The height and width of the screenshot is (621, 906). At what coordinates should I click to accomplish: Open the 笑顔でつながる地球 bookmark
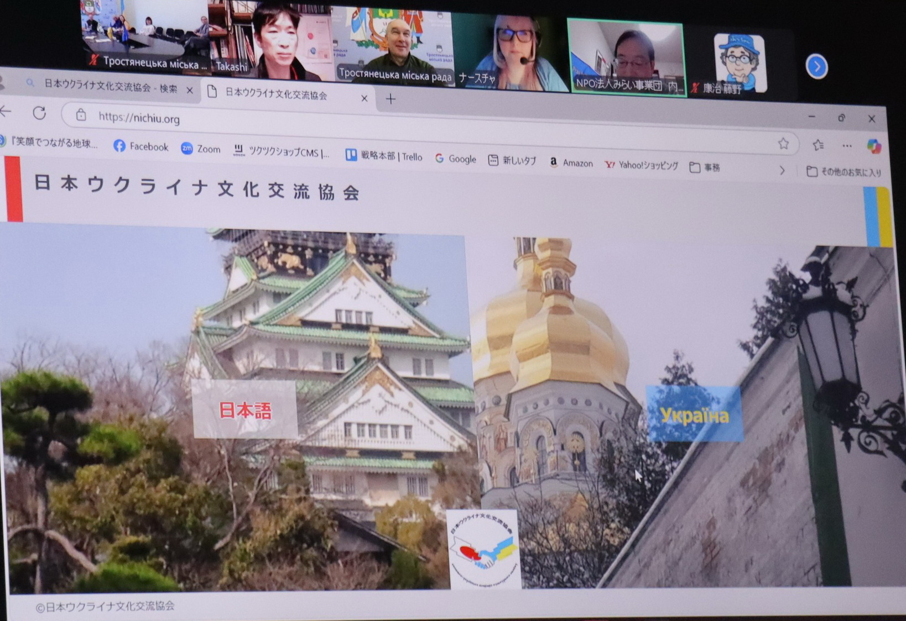[x=49, y=143]
